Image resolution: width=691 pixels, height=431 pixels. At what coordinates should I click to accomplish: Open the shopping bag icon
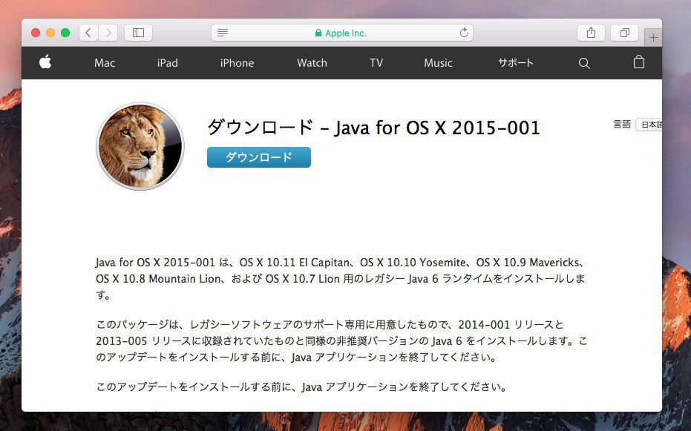click(638, 62)
